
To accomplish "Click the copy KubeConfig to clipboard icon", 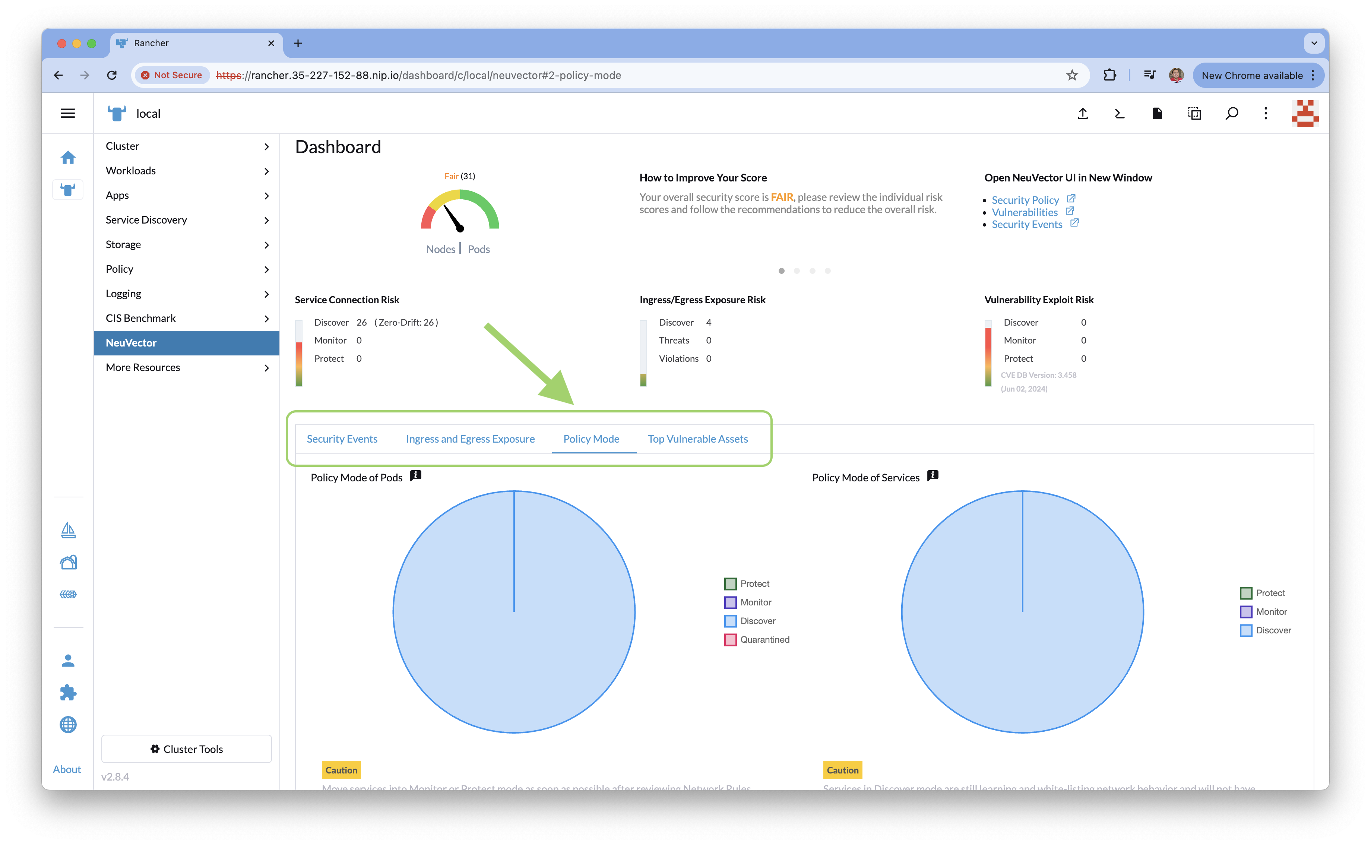I will [x=1194, y=113].
